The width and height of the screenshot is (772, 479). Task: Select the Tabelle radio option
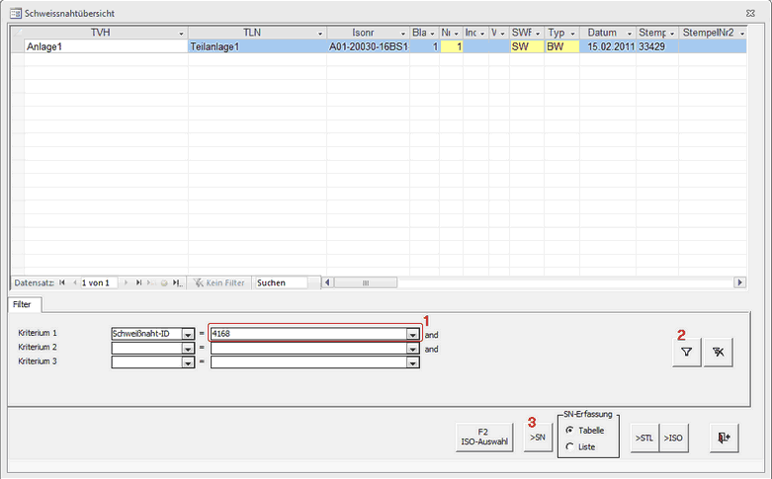coord(569,430)
